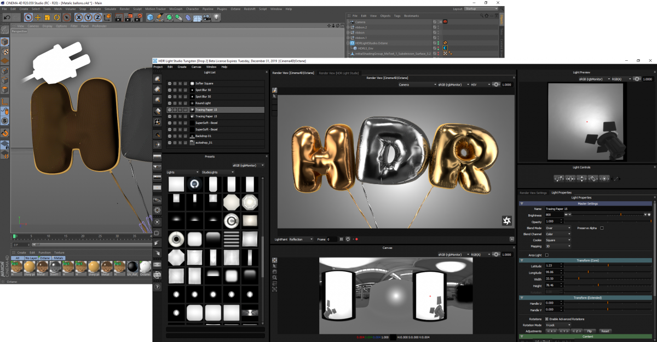
Task: Open the Octane menu in Cinema 4D
Action: coord(235,9)
